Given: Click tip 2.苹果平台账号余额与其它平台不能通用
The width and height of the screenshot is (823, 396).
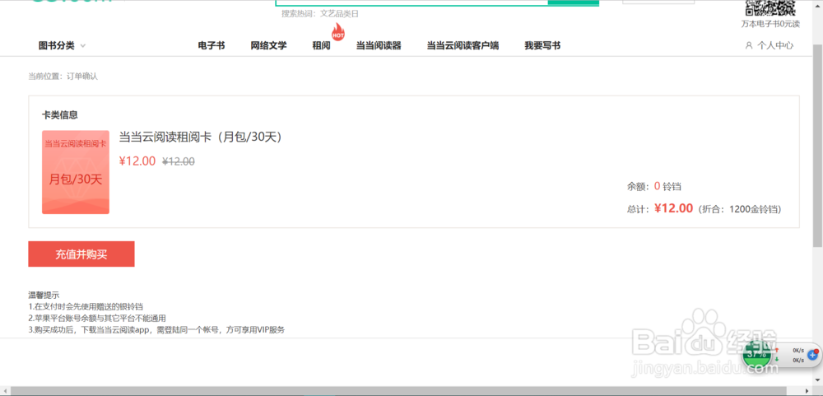Looking at the screenshot, I should coord(97,318).
